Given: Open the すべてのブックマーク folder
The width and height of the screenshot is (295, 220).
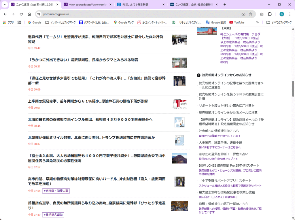Looking at the screenshot, I should pyautogui.click(x=279, y=22).
